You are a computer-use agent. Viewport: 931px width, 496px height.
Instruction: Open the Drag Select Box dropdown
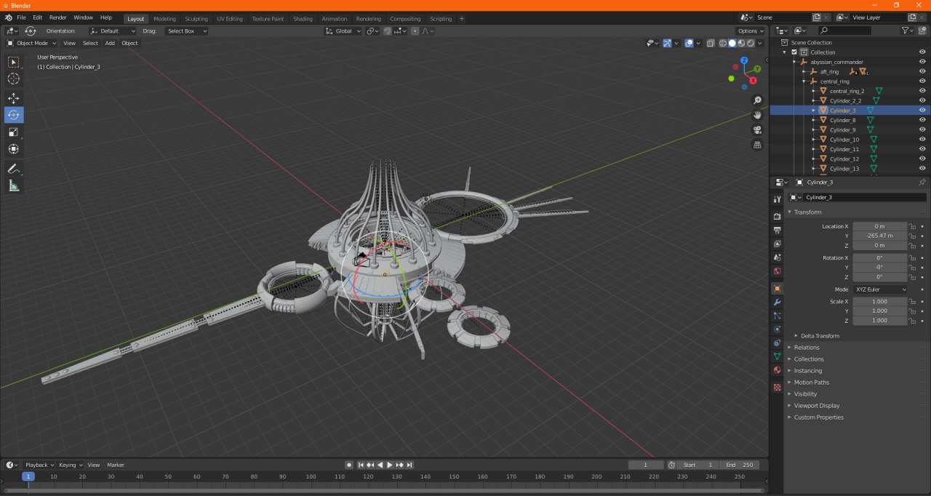pos(185,31)
